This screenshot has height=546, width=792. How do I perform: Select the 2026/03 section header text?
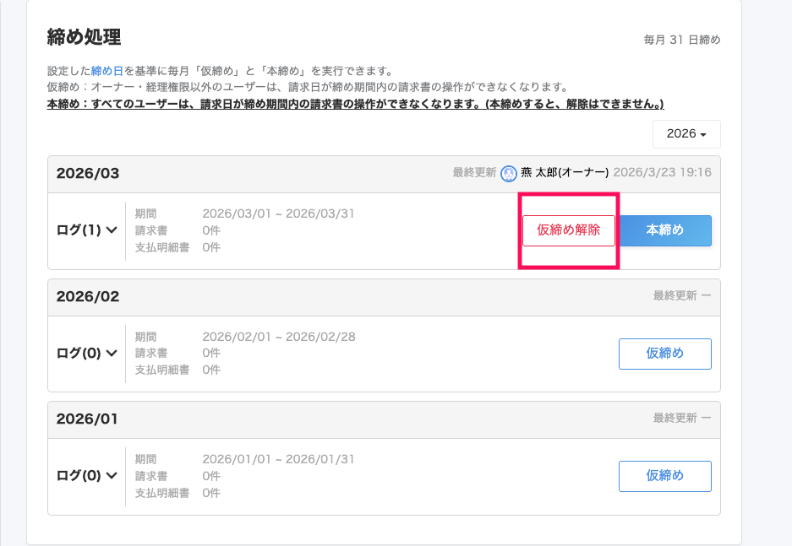click(x=88, y=174)
